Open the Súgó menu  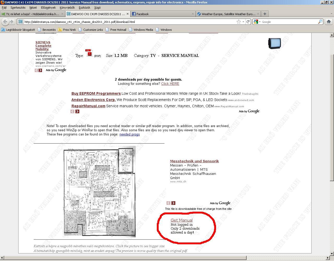coord(97,8)
